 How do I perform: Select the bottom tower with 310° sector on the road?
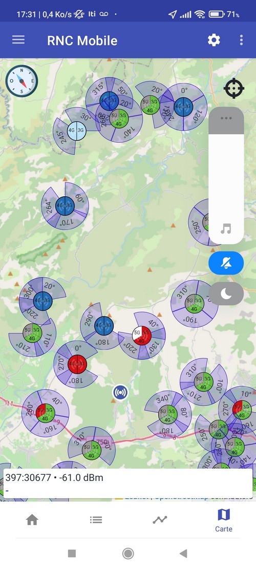click(x=91, y=450)
